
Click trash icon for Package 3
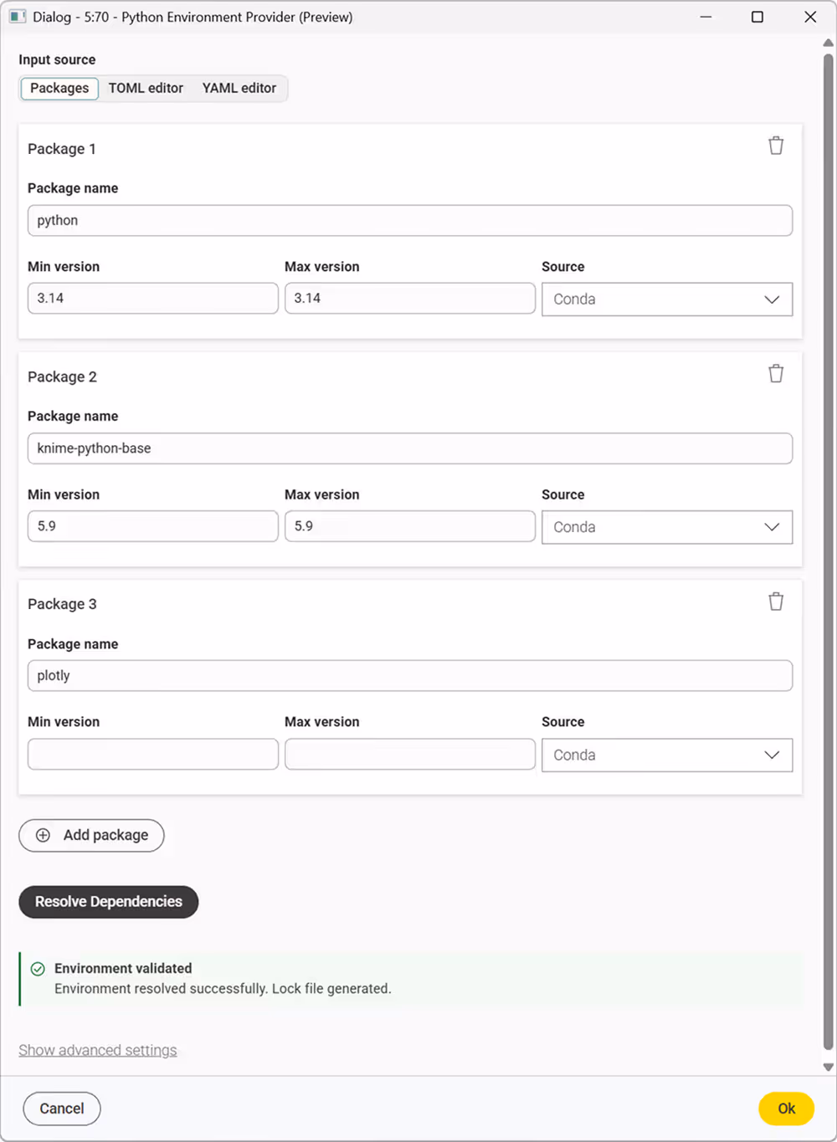pyautogui.click(x=776, y=602)
